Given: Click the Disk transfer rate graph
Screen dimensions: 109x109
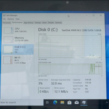Looking at the screenshot, I should click(70, 69).
